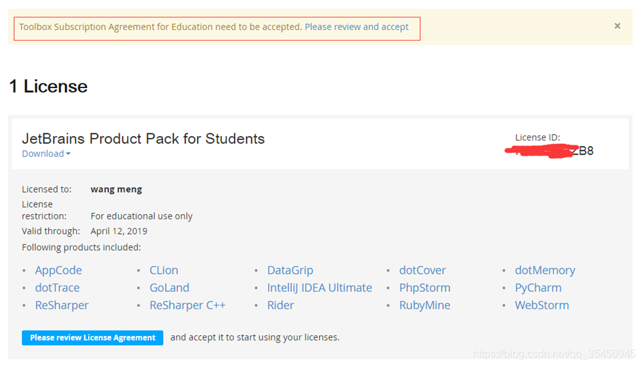Open the CLion product link
Screen dimensions: 642x366
pos(164,270)
